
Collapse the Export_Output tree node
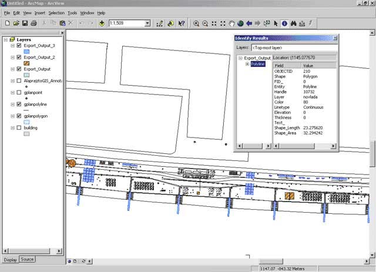240,58
